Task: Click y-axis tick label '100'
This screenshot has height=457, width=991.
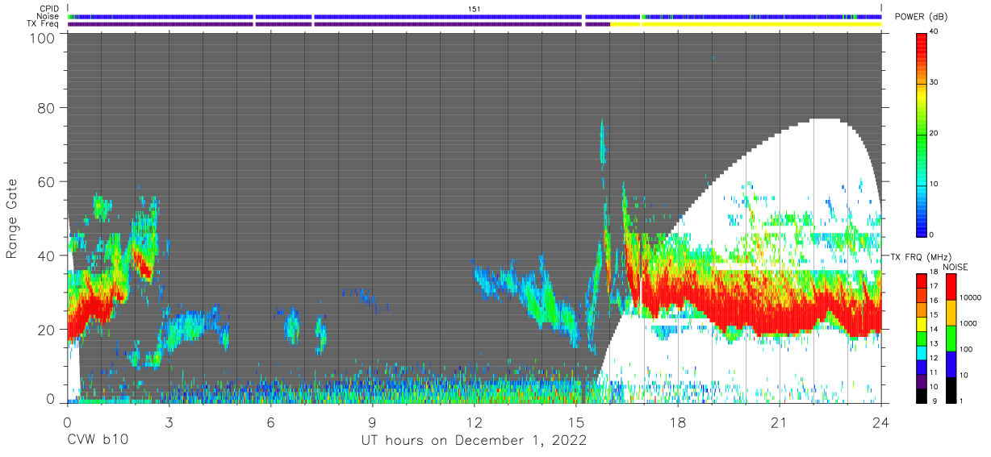Action: tap(44, 38)
